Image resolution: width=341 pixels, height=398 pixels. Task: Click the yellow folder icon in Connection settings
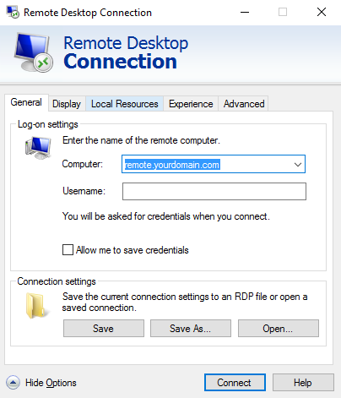pyautogui.click(x=35, y=306)
